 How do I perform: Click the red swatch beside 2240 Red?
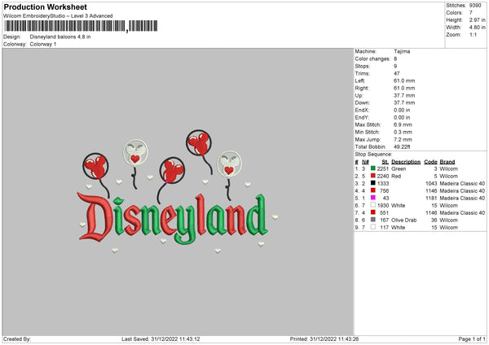(x=373, y=176)
